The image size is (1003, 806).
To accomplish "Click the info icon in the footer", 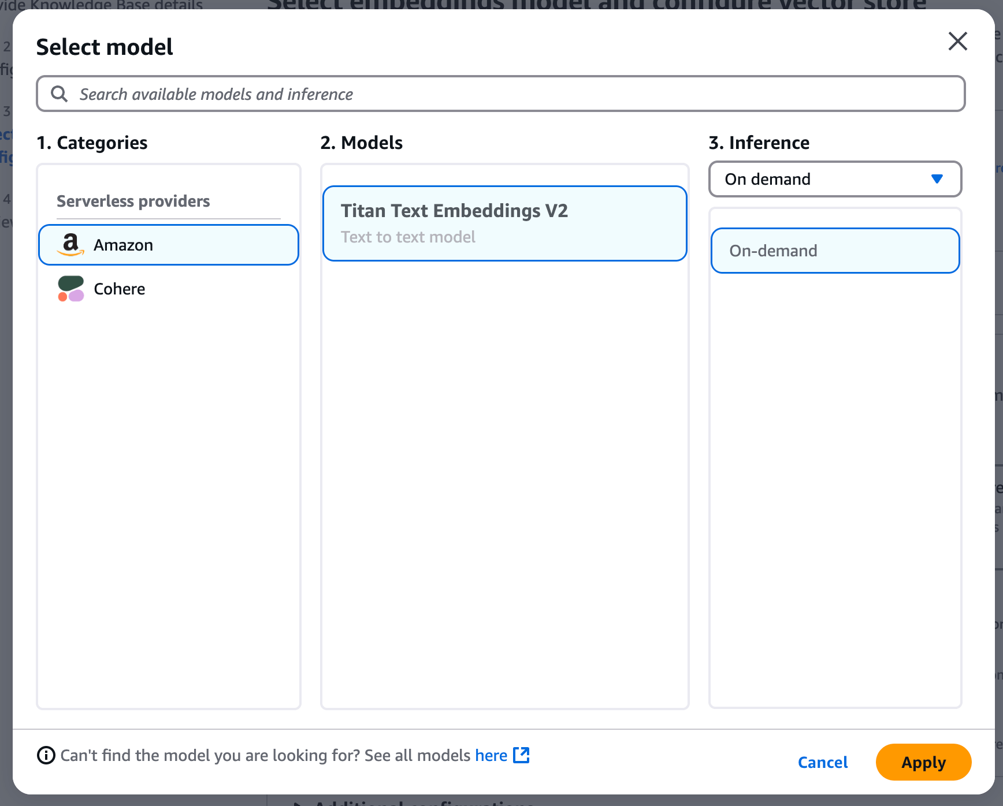I will point(46,755).
